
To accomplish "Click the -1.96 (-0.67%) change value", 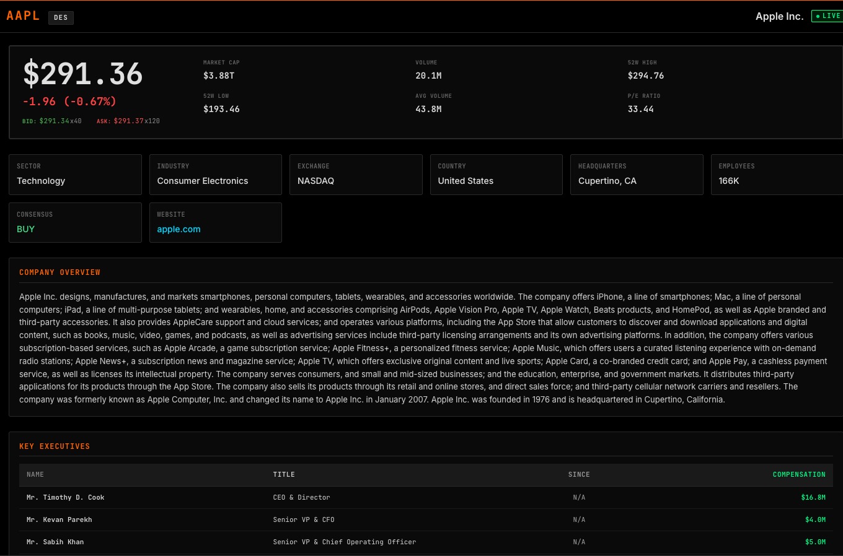I will point(69,102).
